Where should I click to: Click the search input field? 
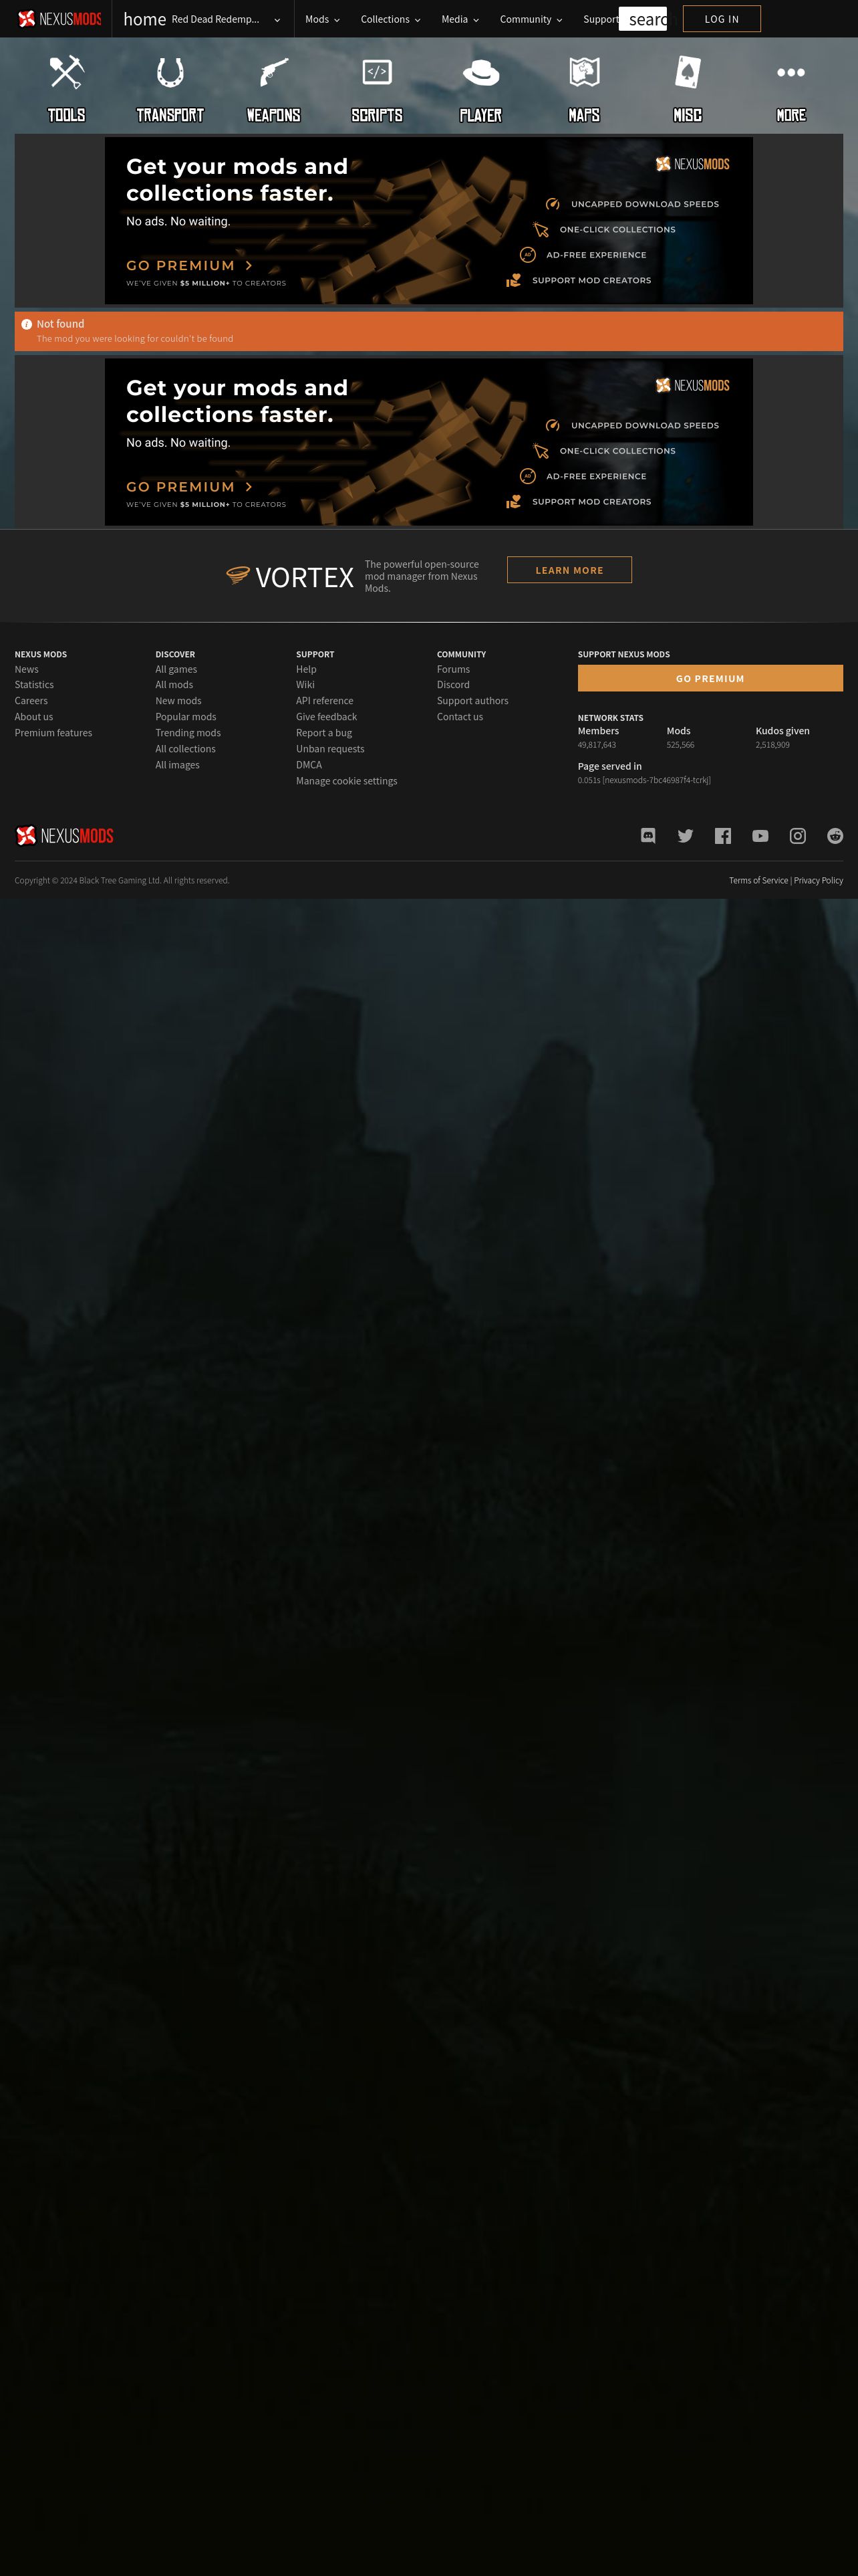point(642,19)
